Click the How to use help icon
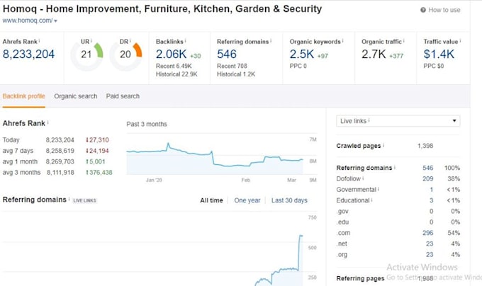 (423, 10)
